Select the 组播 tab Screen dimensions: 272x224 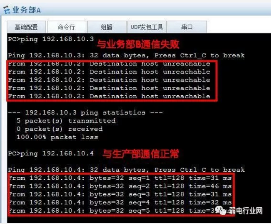[107, 27]
